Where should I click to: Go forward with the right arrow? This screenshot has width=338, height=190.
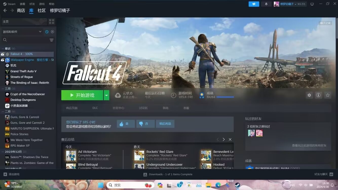coord(12,11)
